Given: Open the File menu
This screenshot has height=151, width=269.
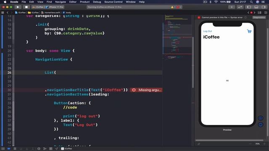Looking at the screenshot, I should click(24, 2).
